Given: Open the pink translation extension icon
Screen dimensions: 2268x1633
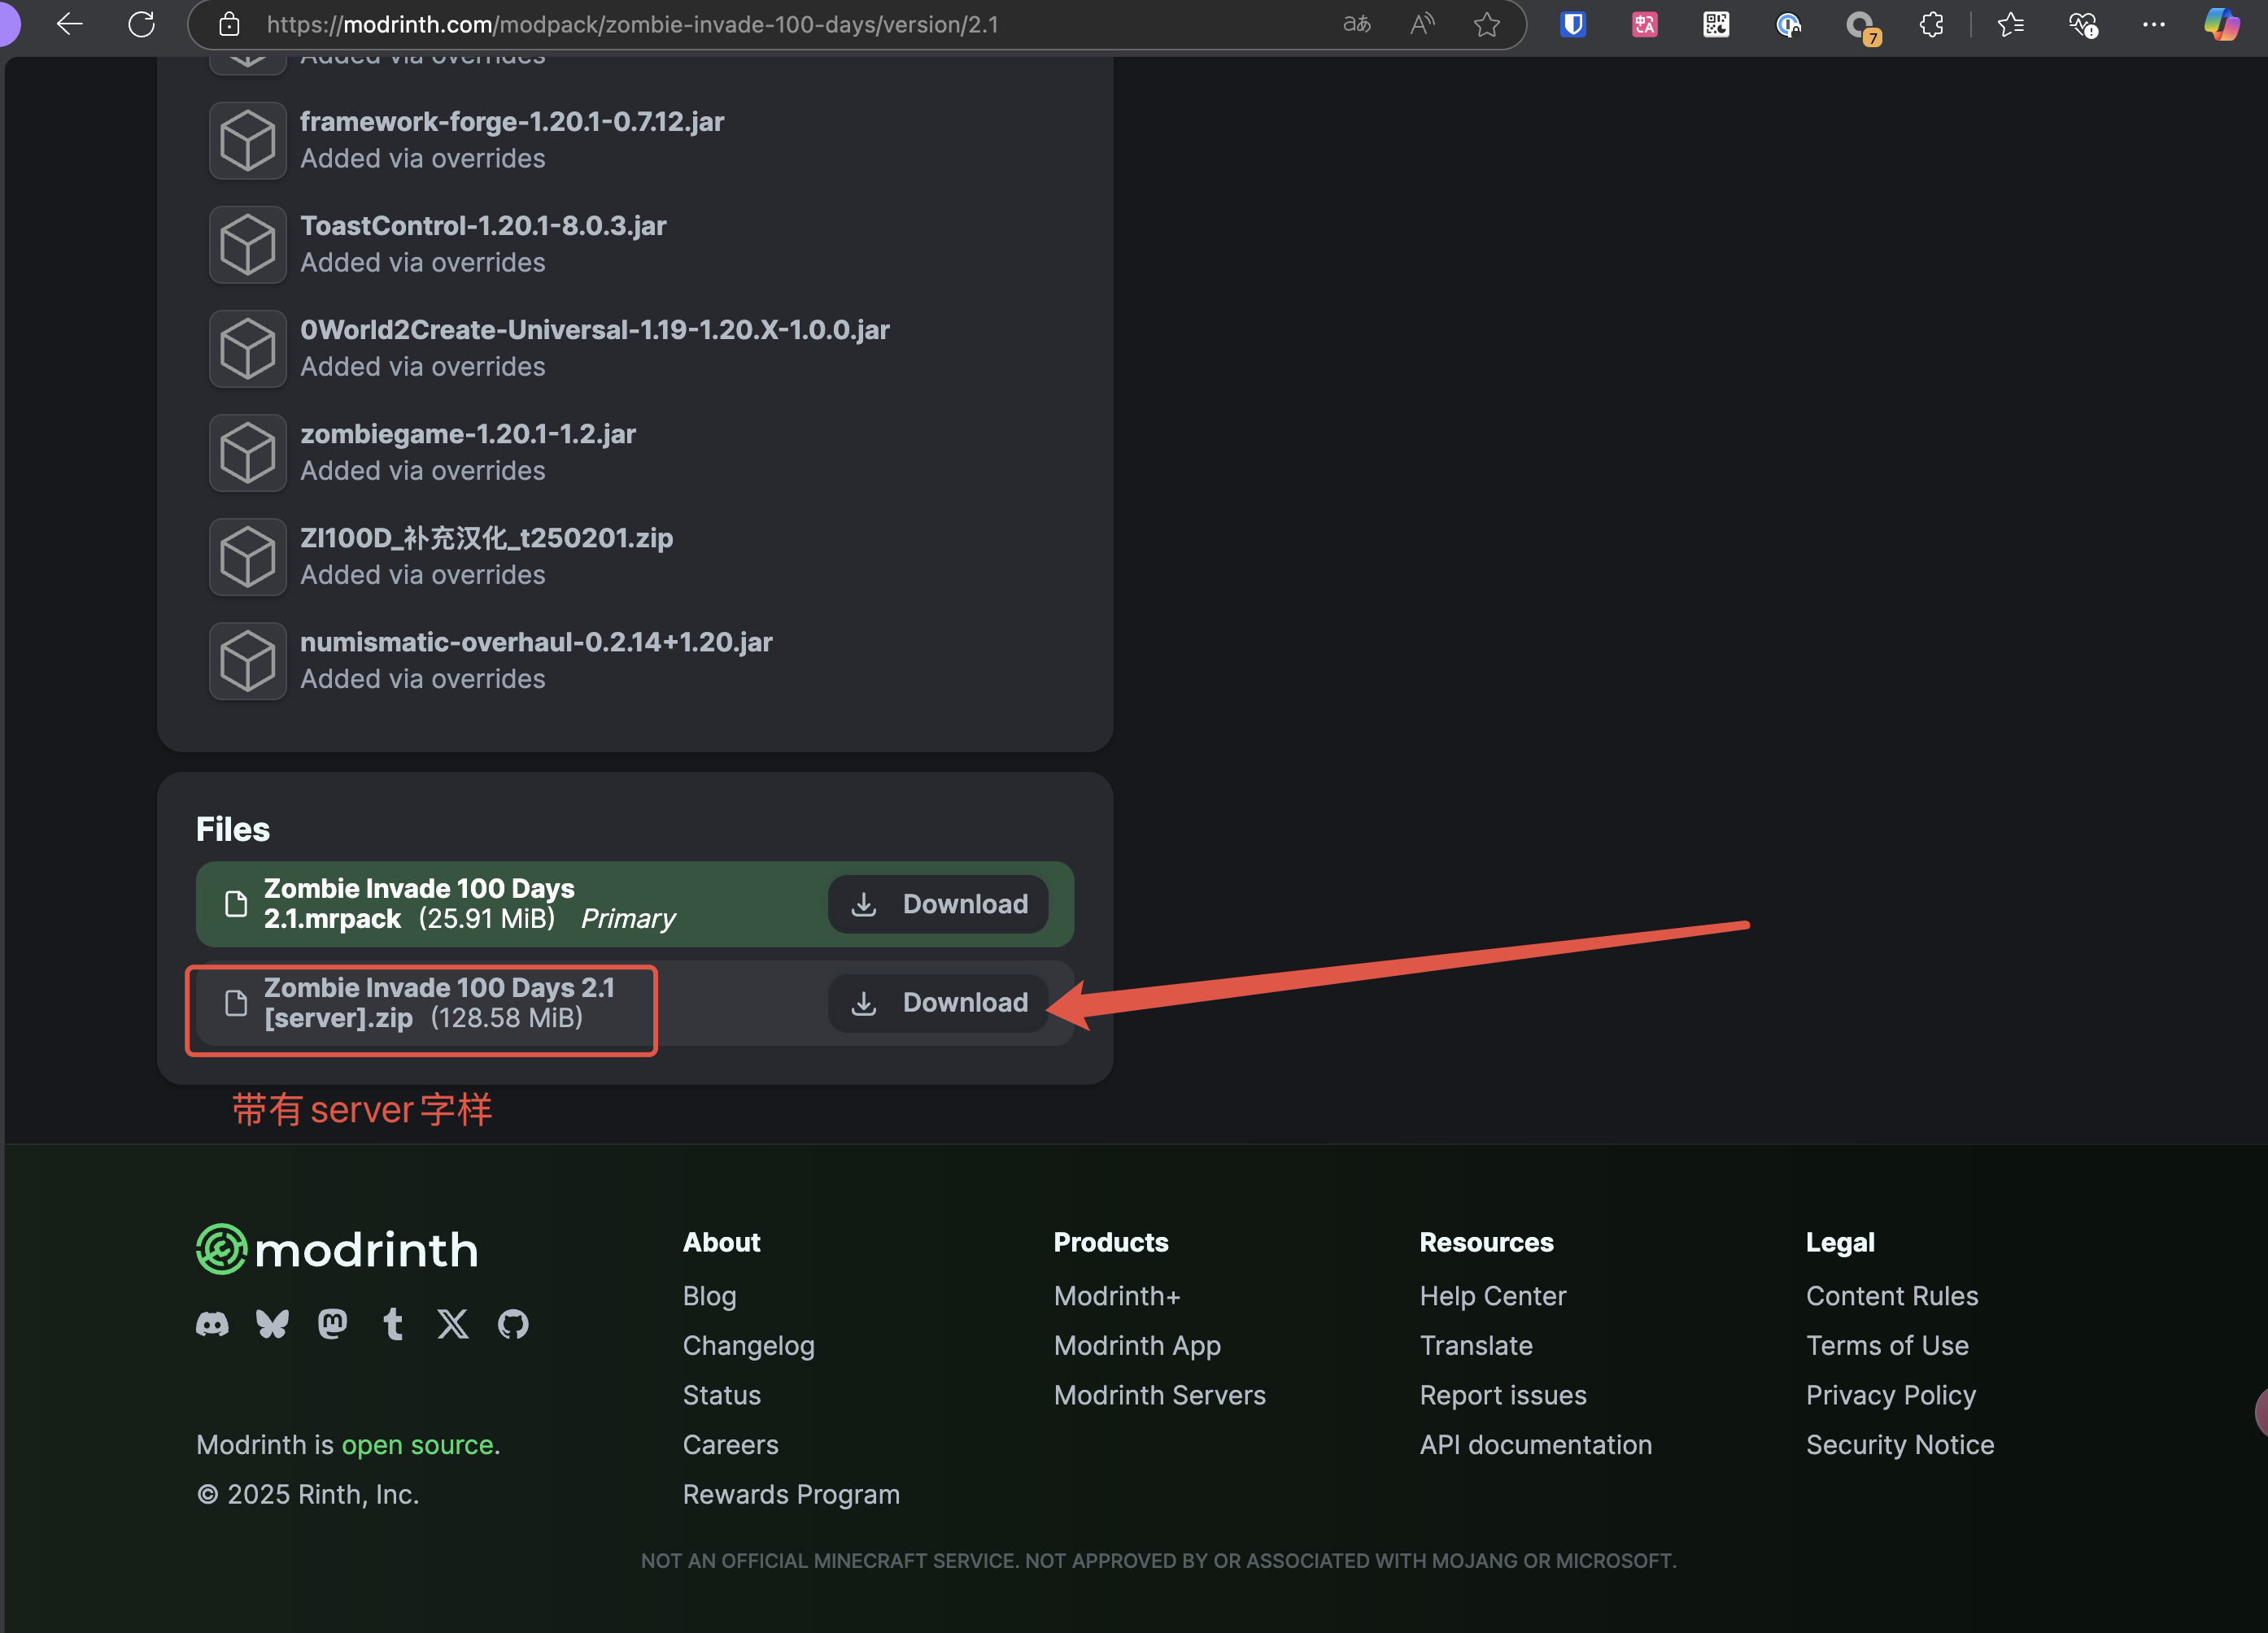Looking at the screenshot, I should click(x=1645, y=24).
